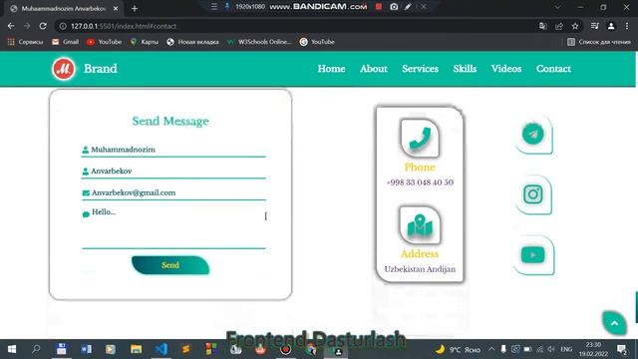Click the phone handset icon card
The height and width of the screenshot is (359, 638).
420,139
